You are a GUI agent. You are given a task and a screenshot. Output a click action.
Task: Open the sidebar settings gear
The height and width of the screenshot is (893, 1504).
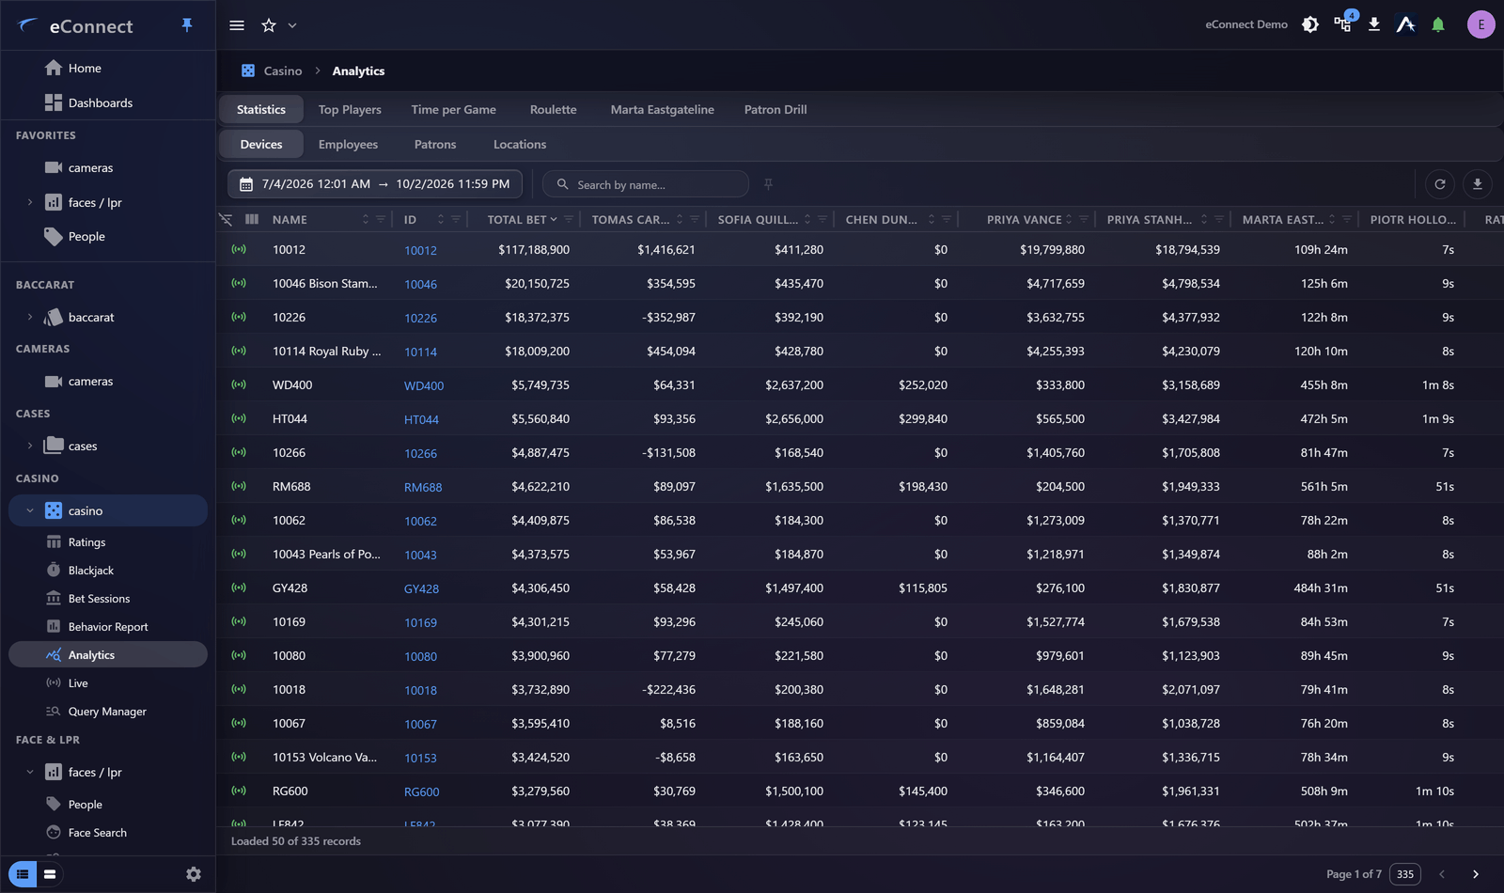pos(194,874)
